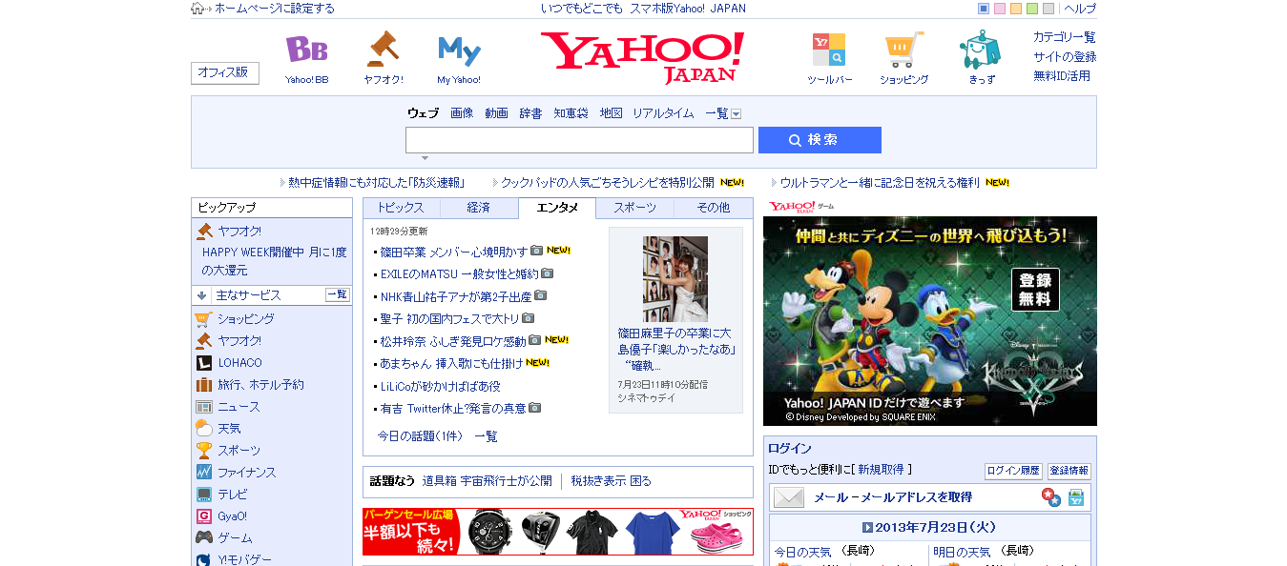Image resolution: width=1287 pixels, height=566 pixels.
Task: Click the テレビ TV icon
Action: click(203, 495)
